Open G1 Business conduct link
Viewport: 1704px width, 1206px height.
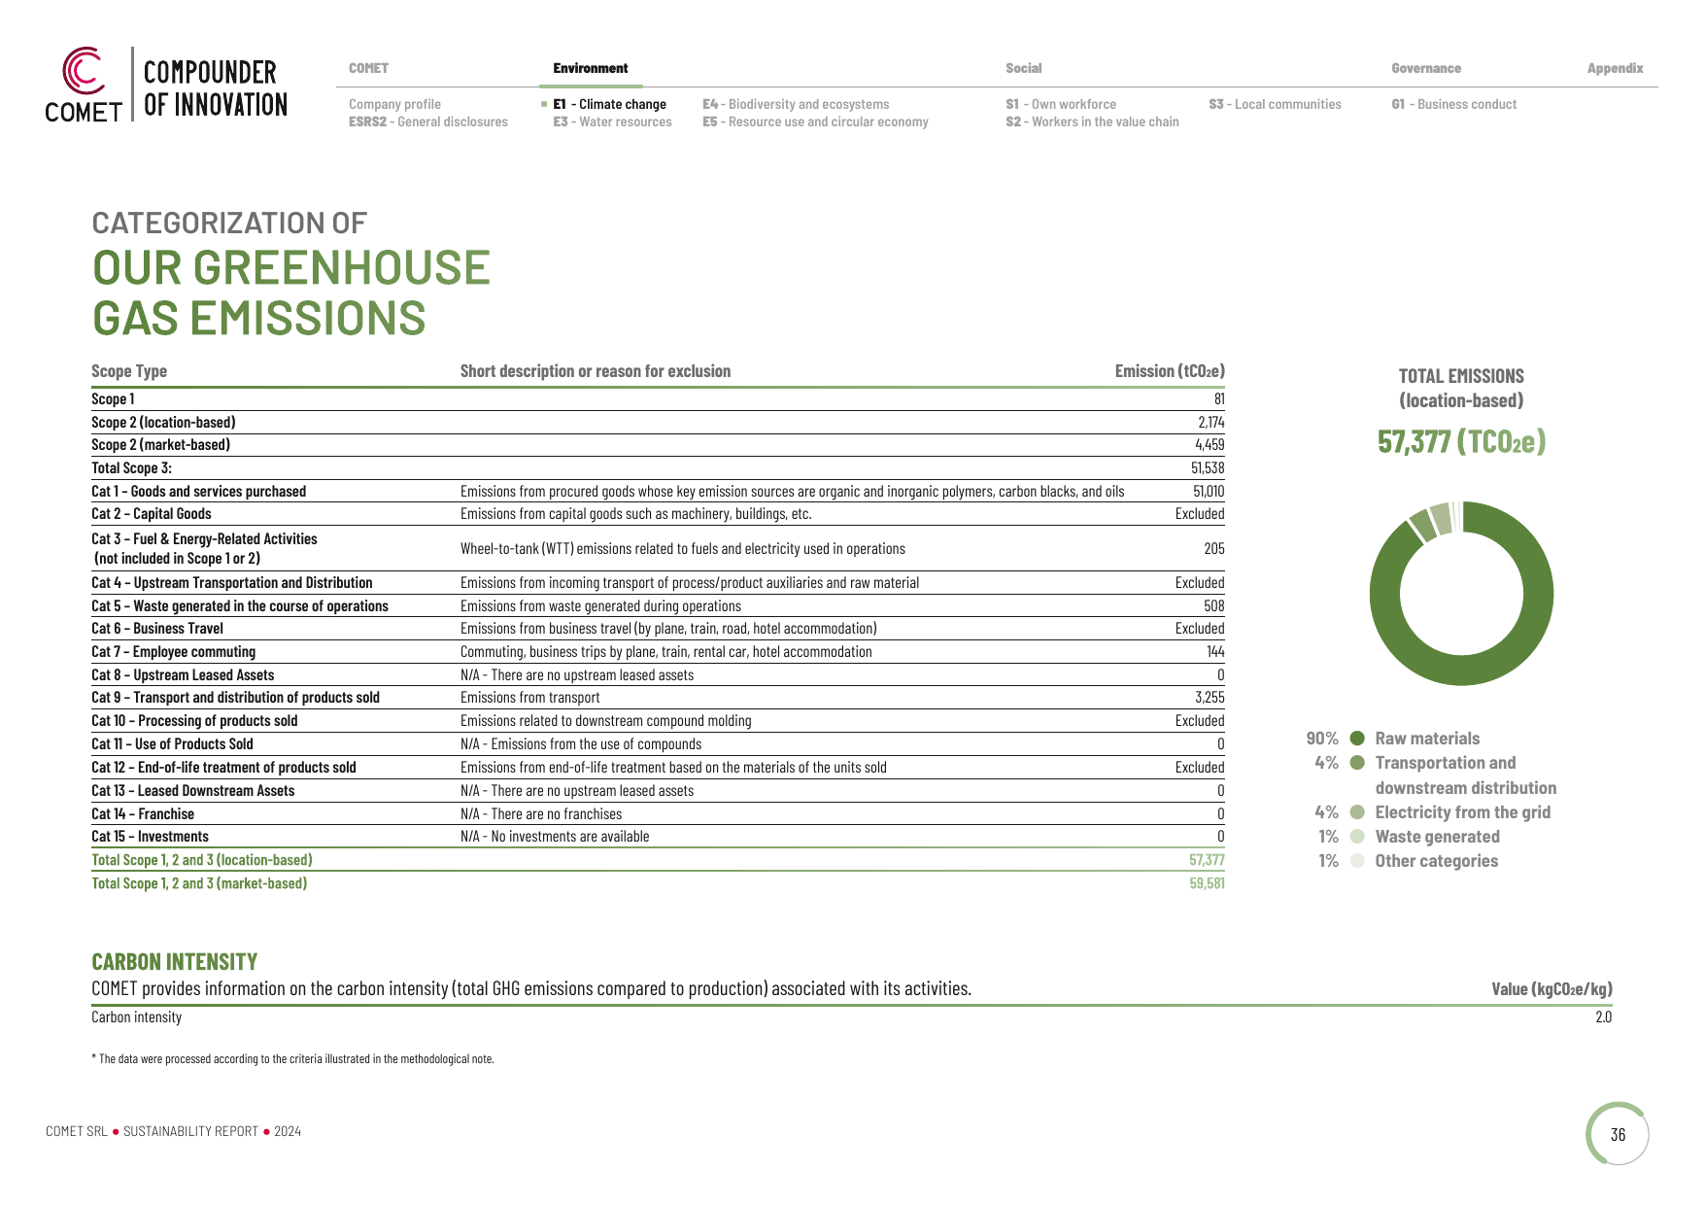[1453, 104]
